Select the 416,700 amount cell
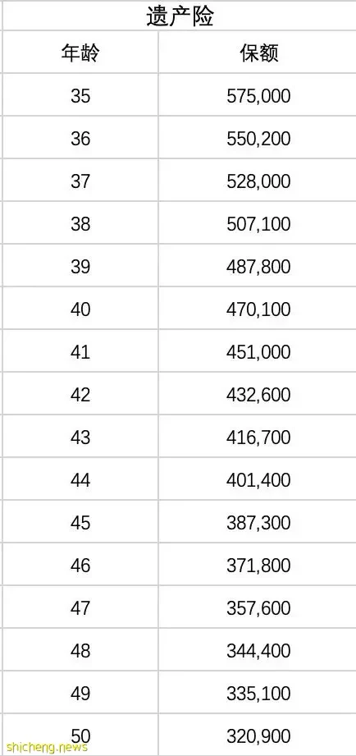This screenshot has width=356, height=756. 258,437
